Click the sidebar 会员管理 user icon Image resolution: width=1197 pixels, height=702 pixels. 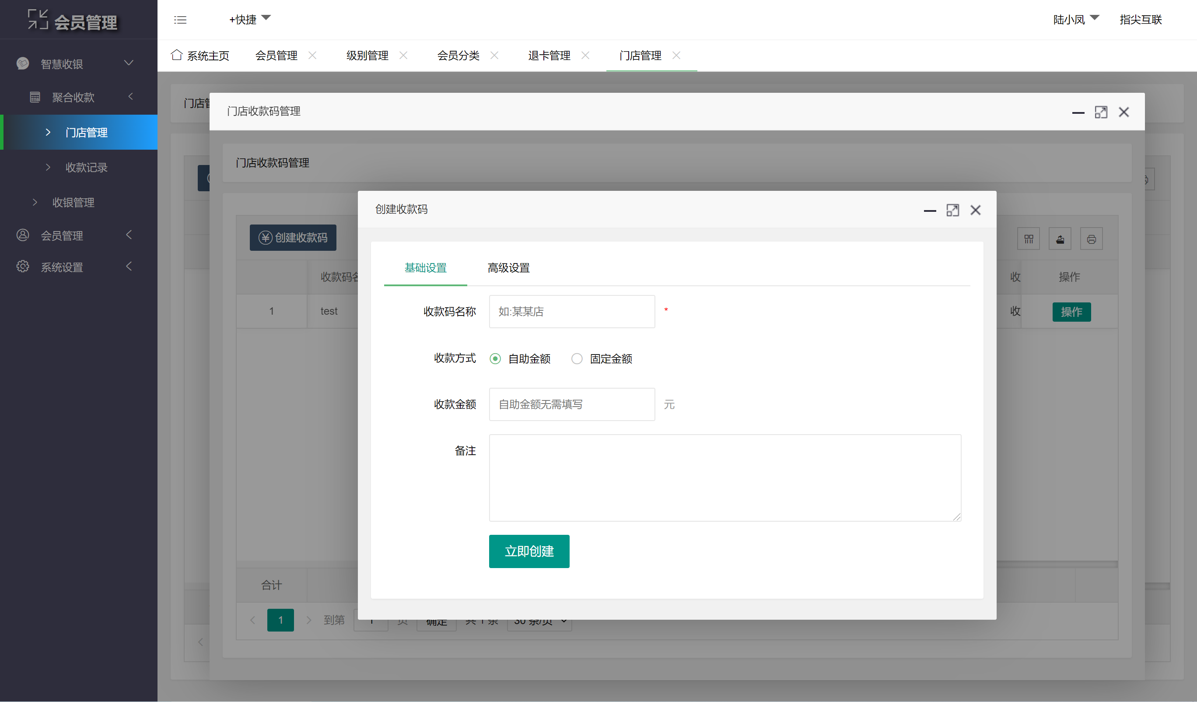pos(23,235)
